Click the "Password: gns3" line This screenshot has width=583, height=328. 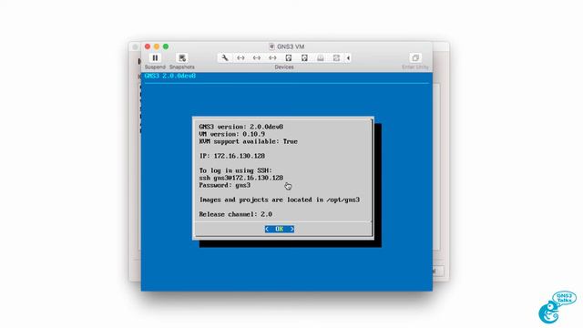225,185
